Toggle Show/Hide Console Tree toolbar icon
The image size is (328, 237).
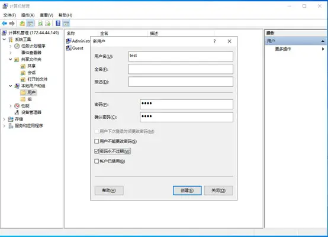[x=30, y=24]
